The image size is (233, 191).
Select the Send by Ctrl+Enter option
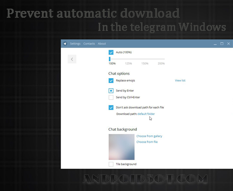[111, 97]
